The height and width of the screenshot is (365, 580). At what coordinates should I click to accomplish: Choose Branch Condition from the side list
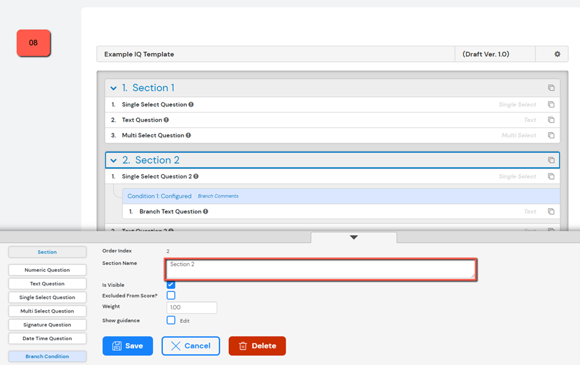pos(47,356)
